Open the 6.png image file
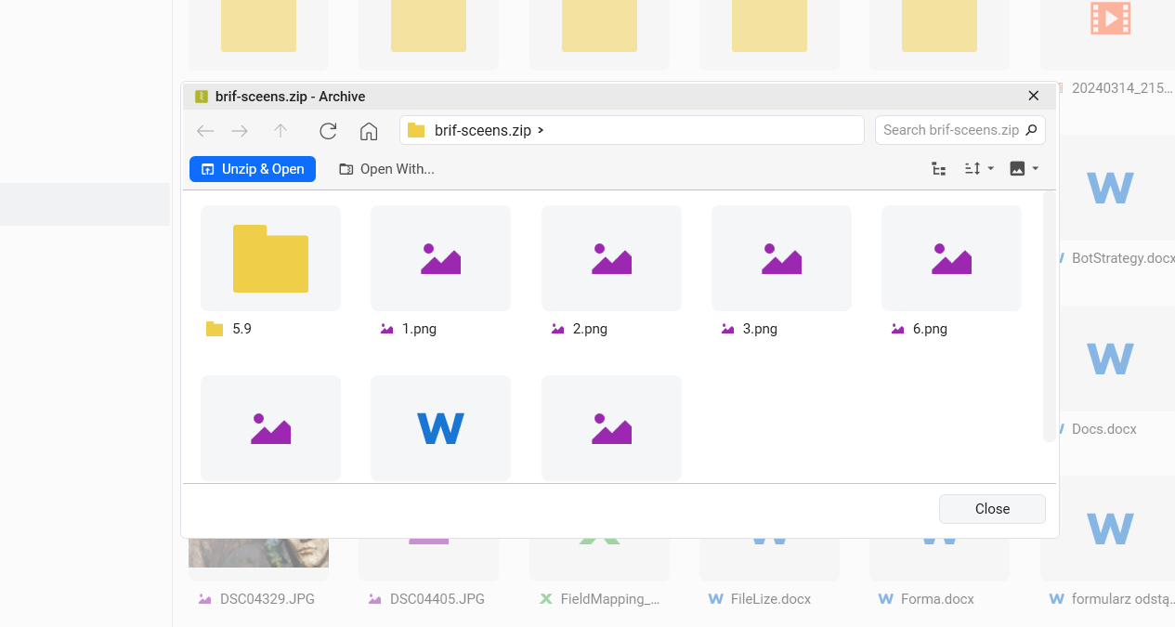The image size is (1175, 627). pyautogui.click(x=950, y=258)
